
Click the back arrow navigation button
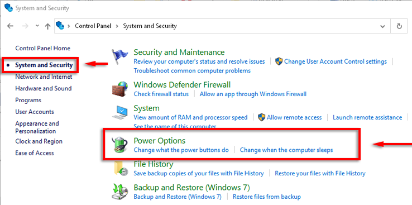[x=10, y=26]
